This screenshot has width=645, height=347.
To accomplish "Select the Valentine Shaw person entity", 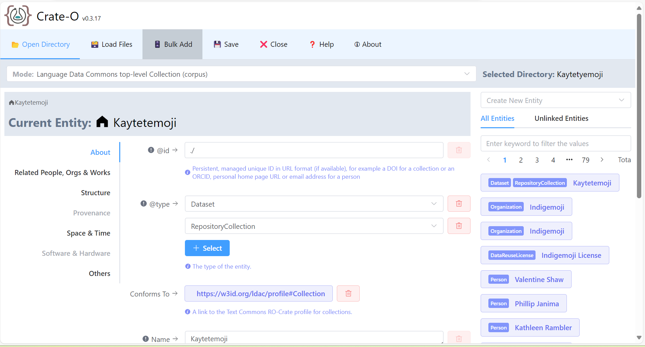I will [526, 279].
